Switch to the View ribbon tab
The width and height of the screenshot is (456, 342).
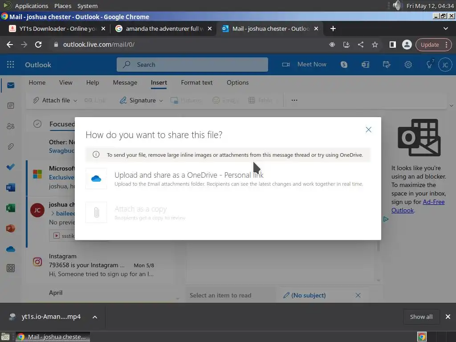(66, 82)
